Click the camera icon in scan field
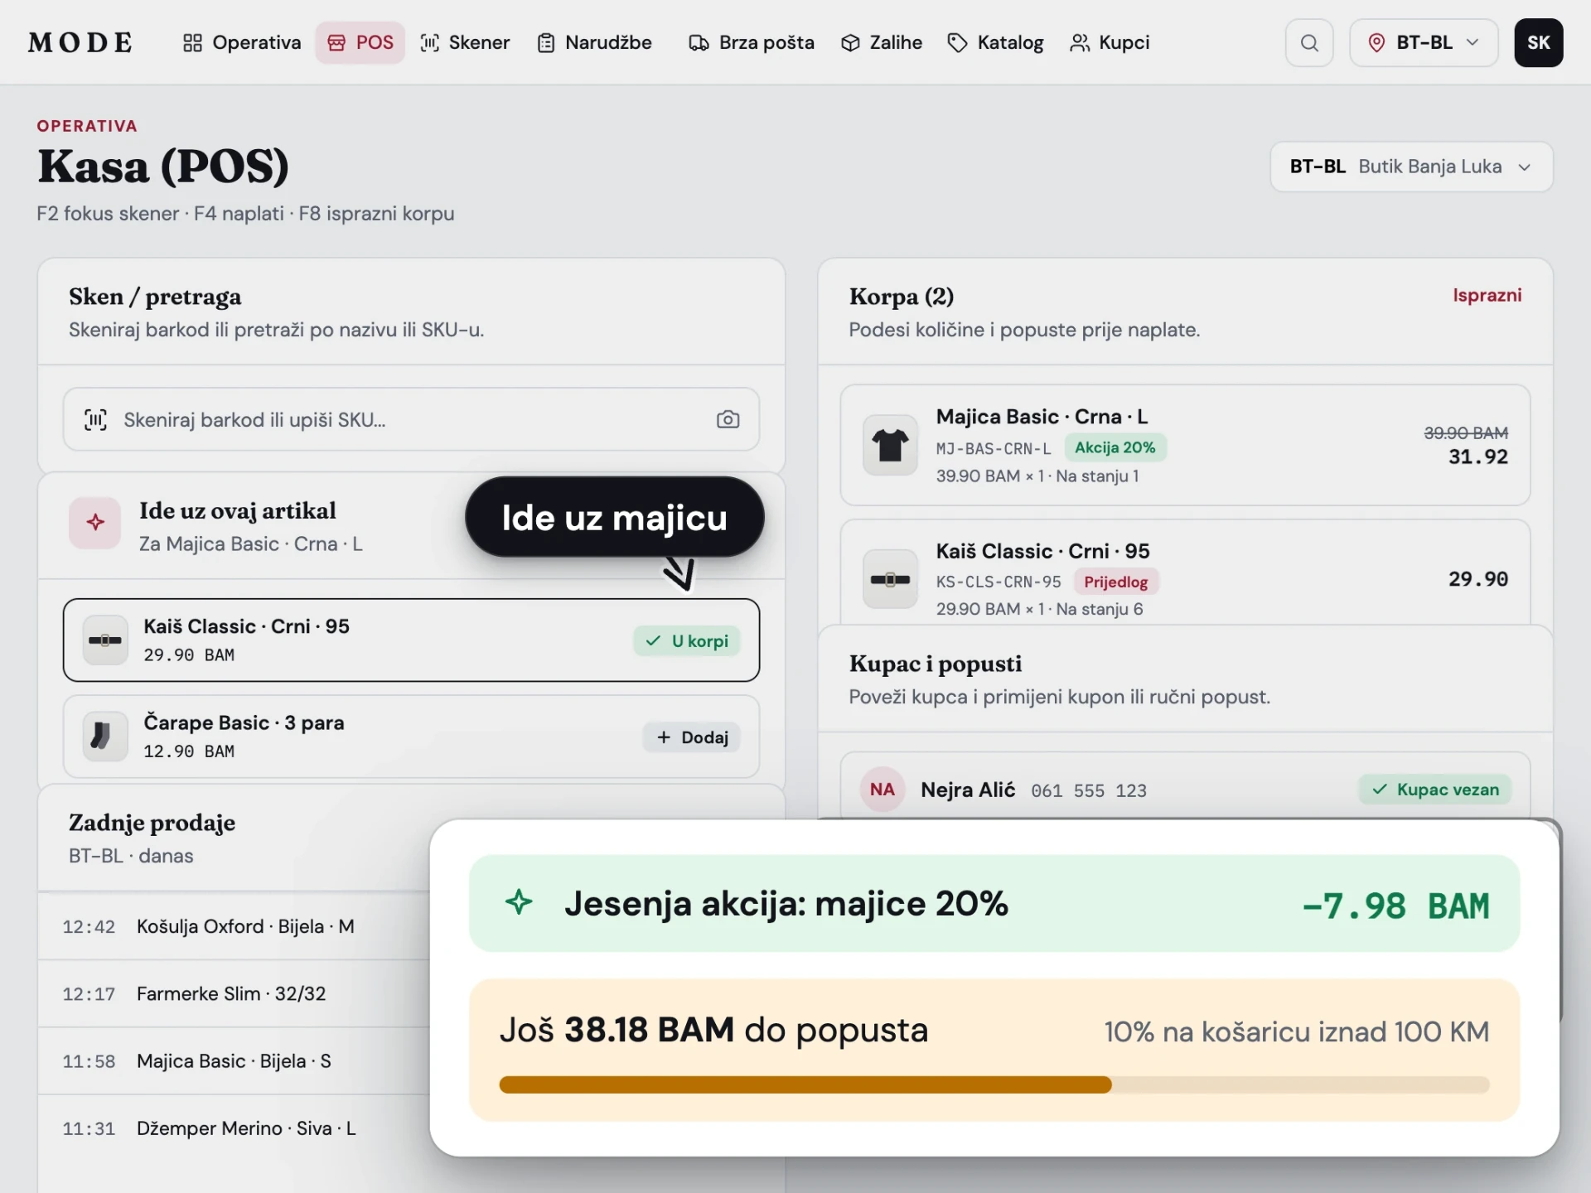The width and height of the screenshot is (1591, 1193). point(728,419)
